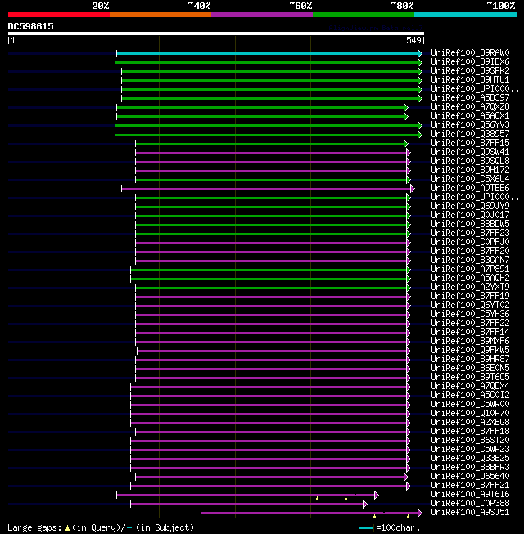Screen dimensions: 524x534
Task: Open the UniRef100_B9HTU1 hit label
Action: tap(470, 79)
